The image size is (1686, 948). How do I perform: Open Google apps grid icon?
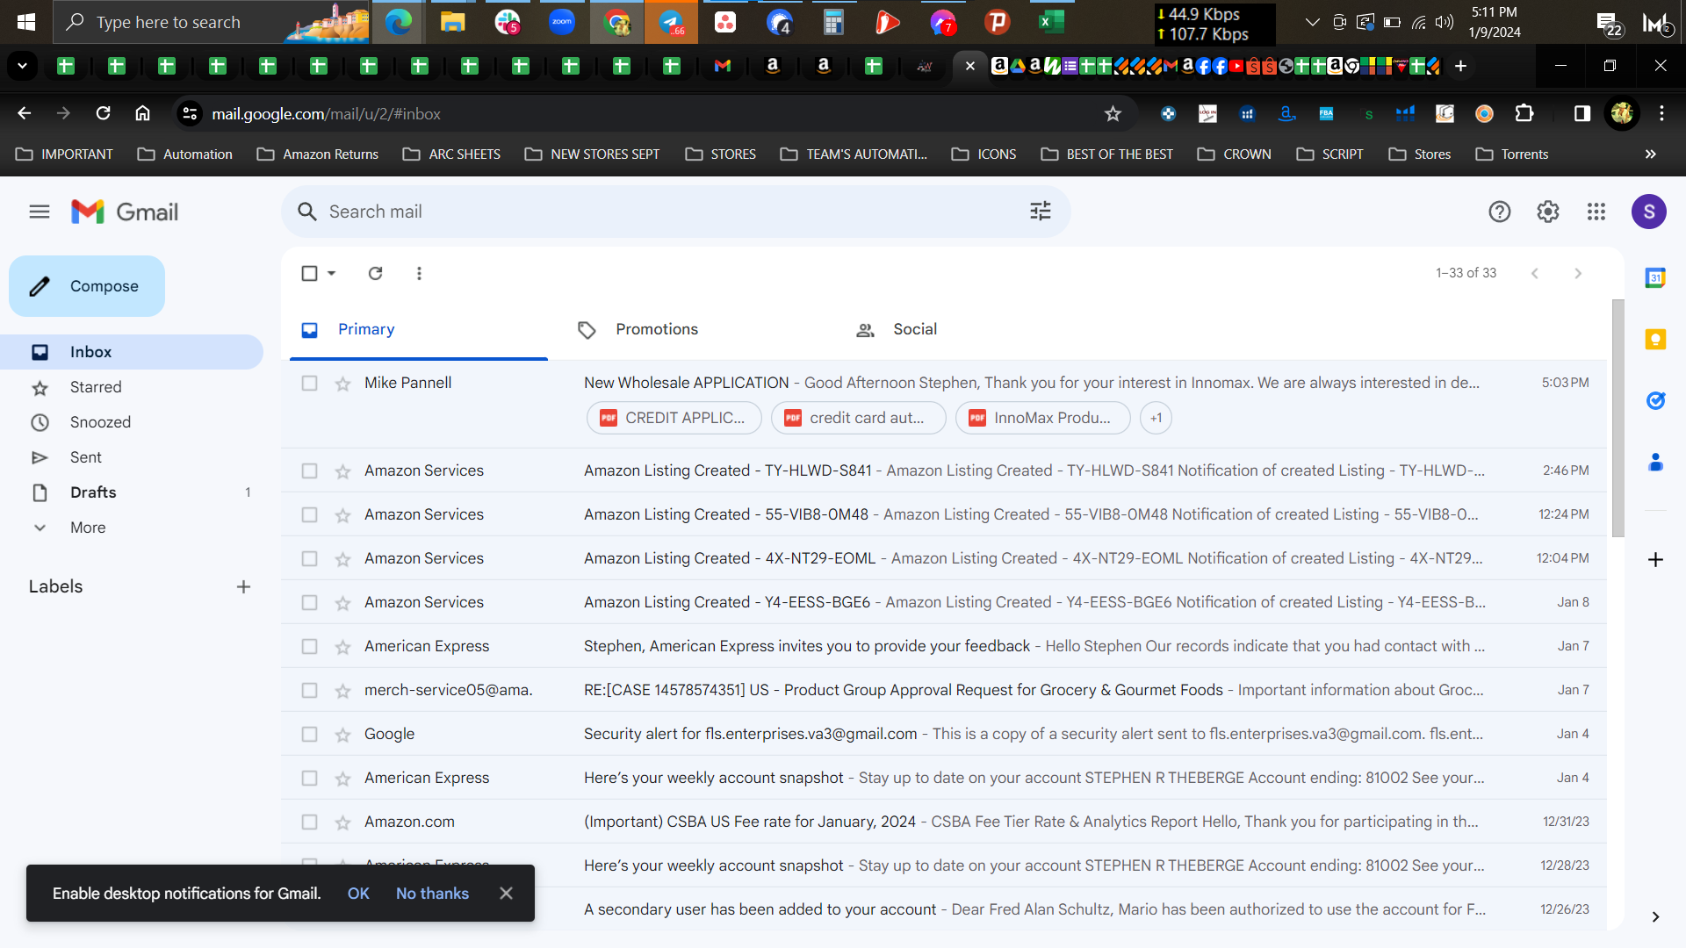tap(1596, 212)
